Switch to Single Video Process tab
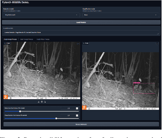The image size is (162, 138). click(x=43, y=39)
